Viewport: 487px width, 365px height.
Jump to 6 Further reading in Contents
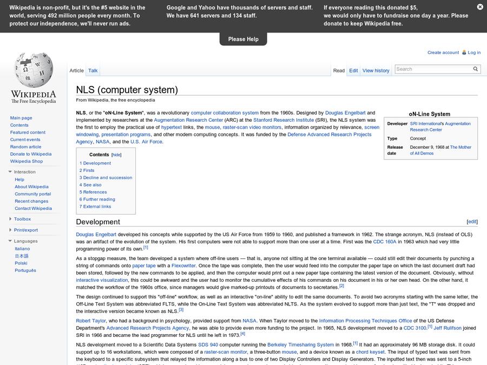[x=97, y=199]
